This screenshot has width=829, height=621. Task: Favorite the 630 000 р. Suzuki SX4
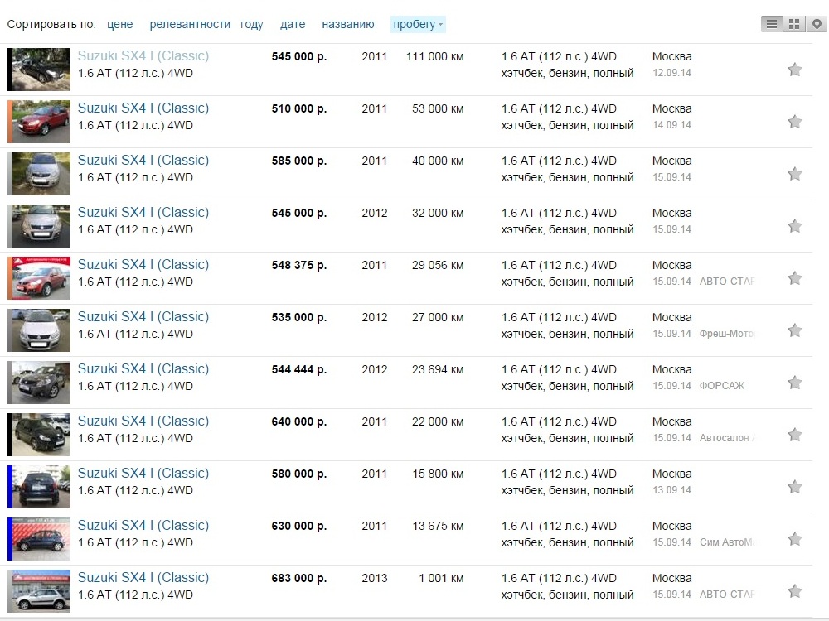pos(795,539)
